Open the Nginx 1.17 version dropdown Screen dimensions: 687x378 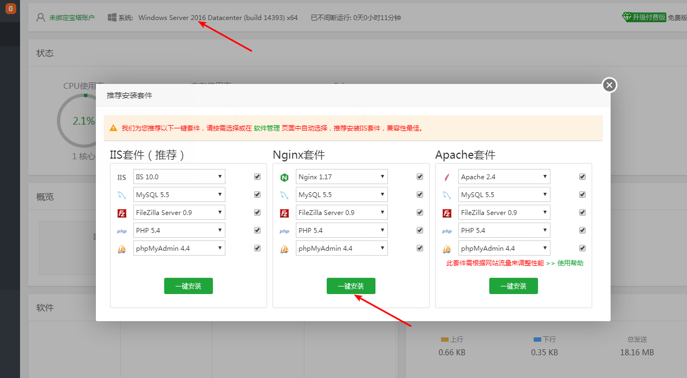point(342,177)
